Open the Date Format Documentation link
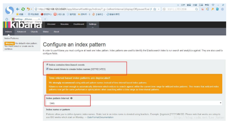Image resolution: width=232 pixels, height=125 pixels. [x=100, y=117]
